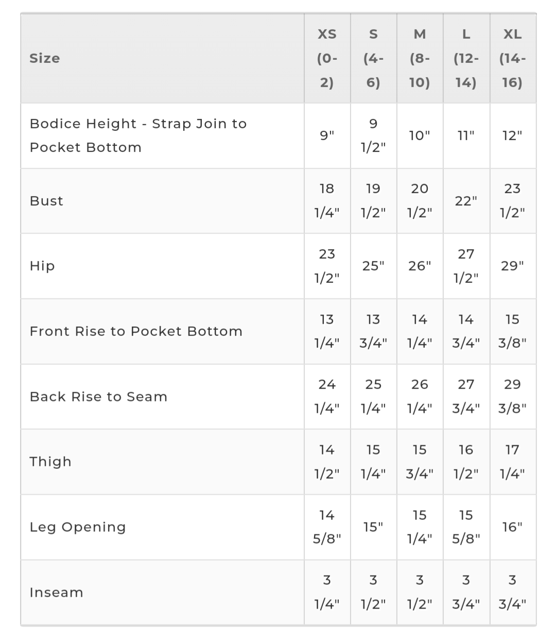Click the Bust measurement for size L

tap(466, 201)
